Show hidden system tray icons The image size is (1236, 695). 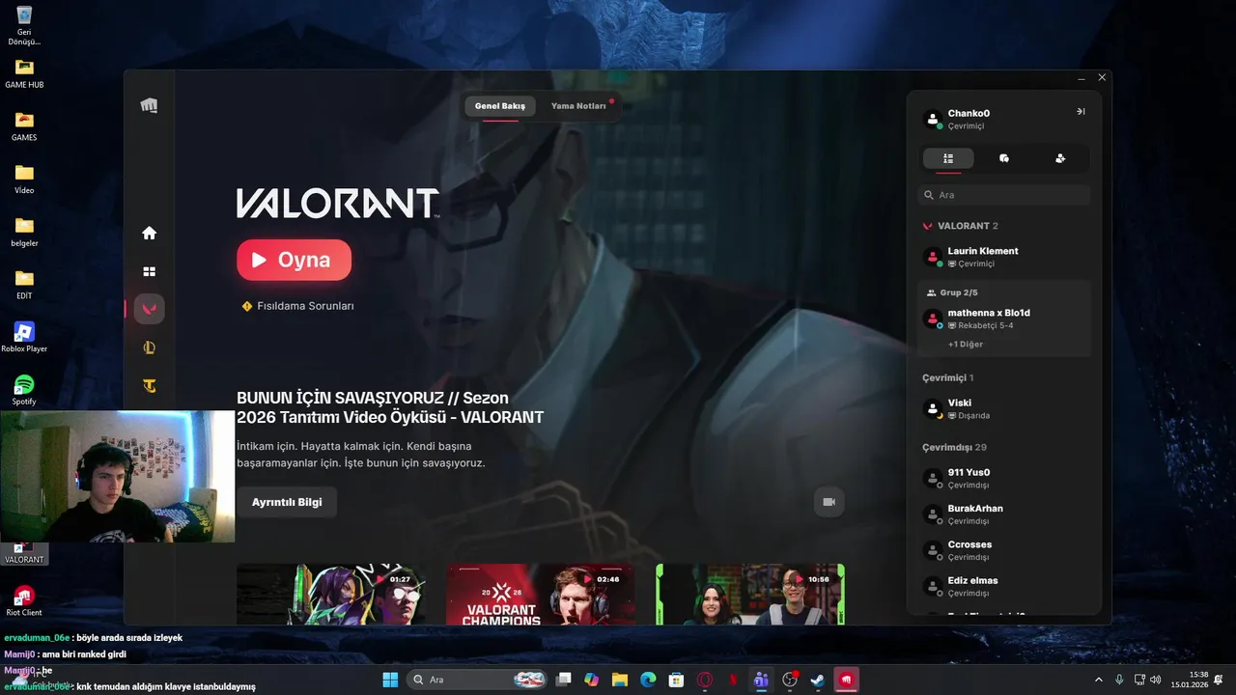[x=1099, y=680]
